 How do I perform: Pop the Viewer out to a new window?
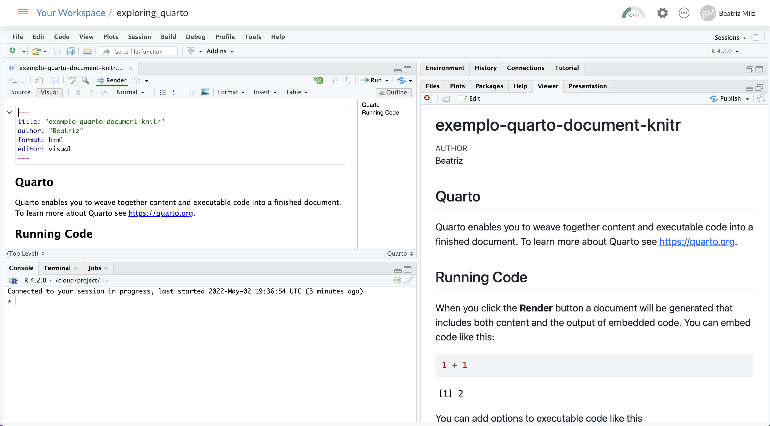pos(445,98)
